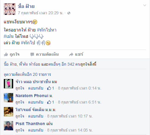This screenshot has width=150, height=135.
Task: Open the #เม้น hashtag
Action: click(8, 36)
